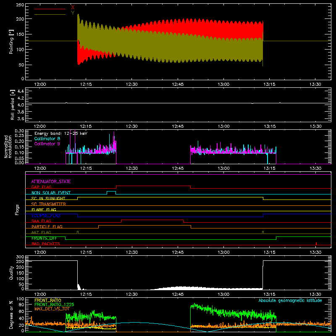The width and height of the screenshot is (336, 336).
Task: Click the raised red SAA_FLAG segment
Action: pos(152,220)
